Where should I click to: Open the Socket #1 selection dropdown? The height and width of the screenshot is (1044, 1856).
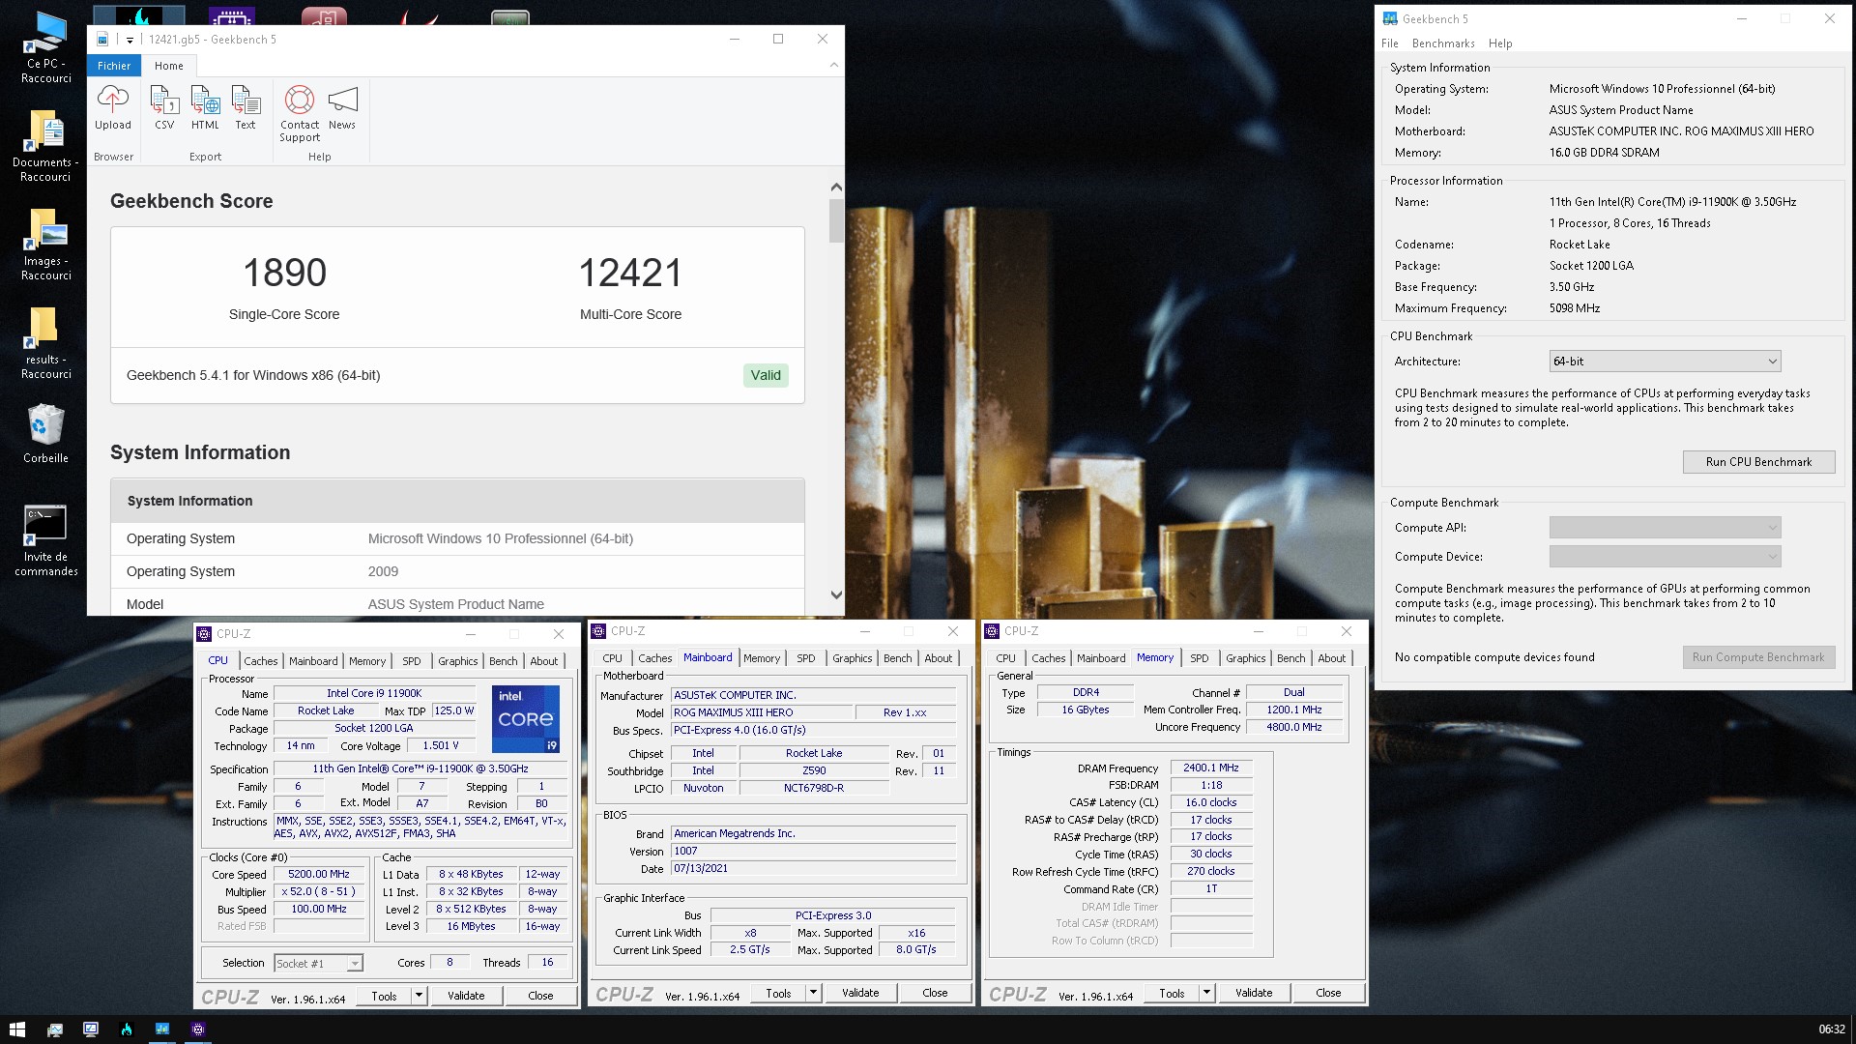(318, 964)
